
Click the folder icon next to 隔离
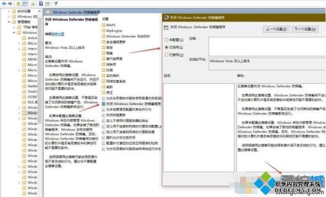coord(104,53)
